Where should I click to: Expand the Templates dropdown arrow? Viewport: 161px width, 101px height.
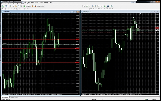click(x=113, y=6)
